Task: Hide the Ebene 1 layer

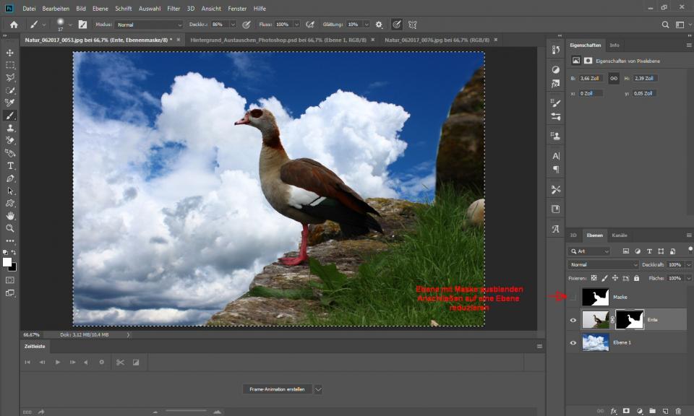Action: 573,342
